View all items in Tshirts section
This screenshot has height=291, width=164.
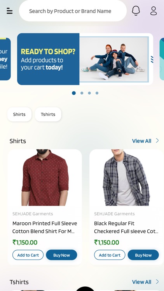[142, 282]
